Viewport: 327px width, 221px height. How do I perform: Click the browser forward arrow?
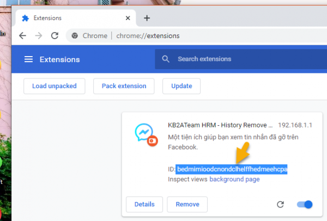click(39, 36)
